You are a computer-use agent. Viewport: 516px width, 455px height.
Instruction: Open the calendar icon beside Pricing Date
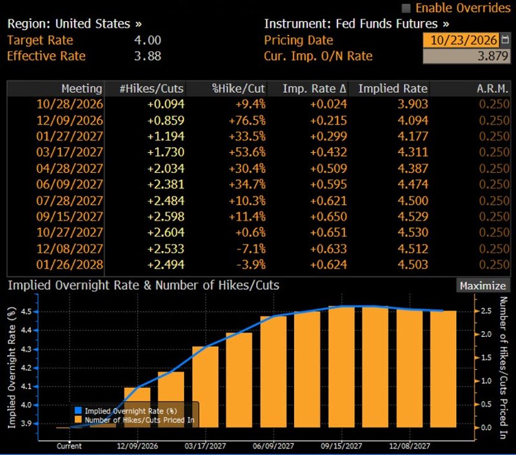pyautogui.click(x=505, y=40)
